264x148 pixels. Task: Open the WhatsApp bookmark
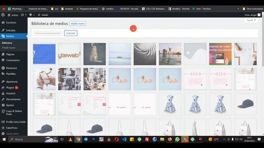15,9
